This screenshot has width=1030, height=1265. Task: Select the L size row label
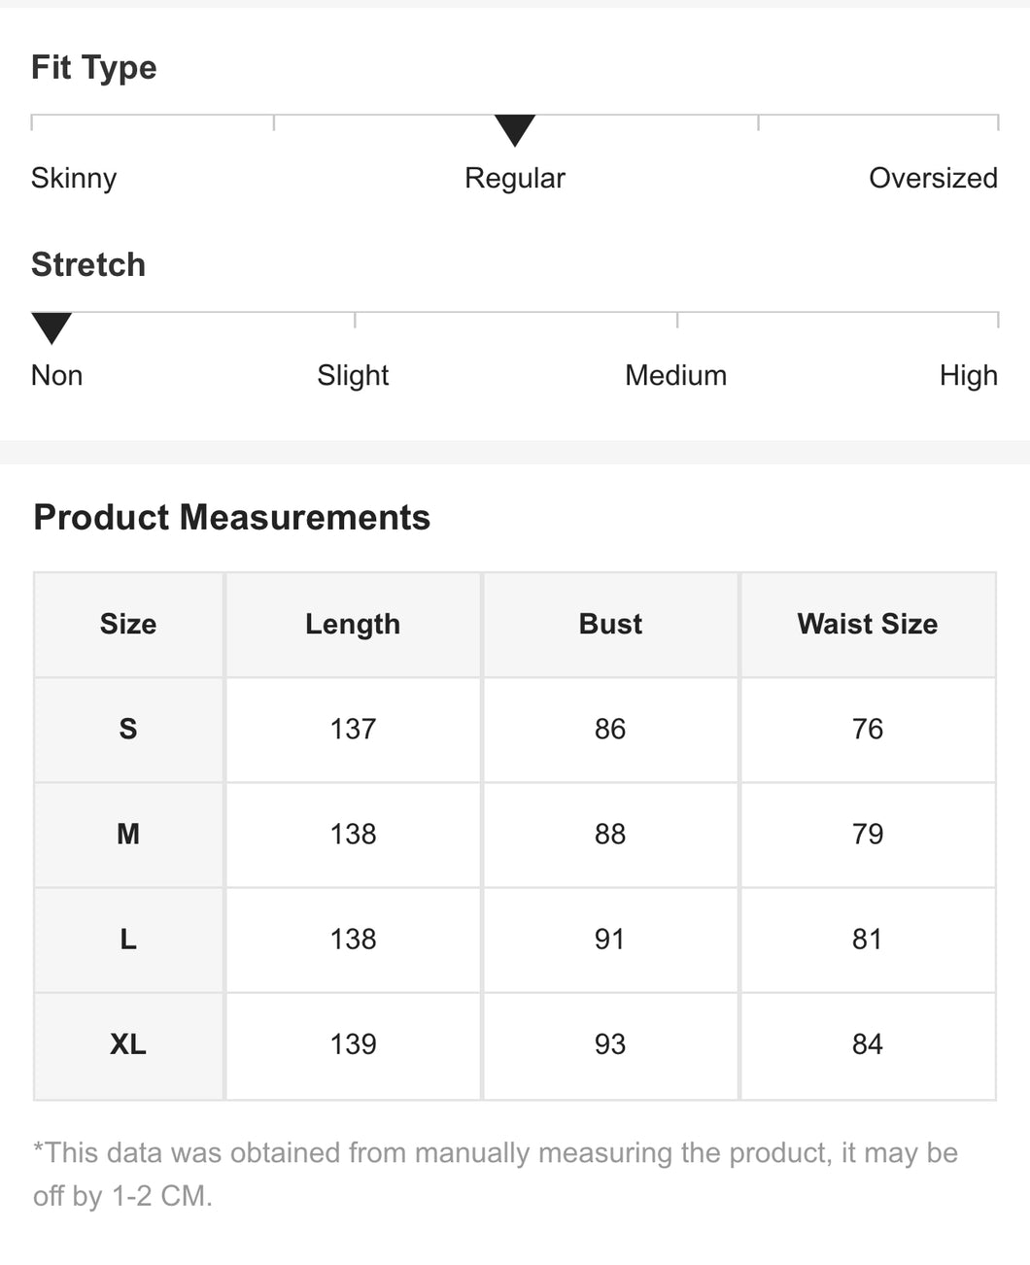click(x=128, y=939)
